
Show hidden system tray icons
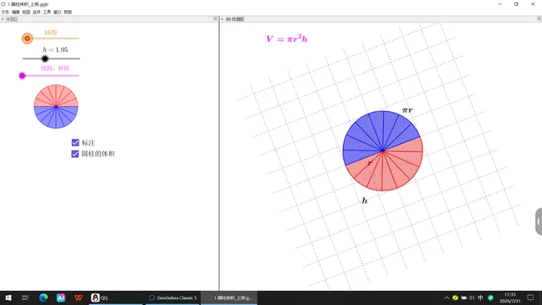tap(447, 297)
